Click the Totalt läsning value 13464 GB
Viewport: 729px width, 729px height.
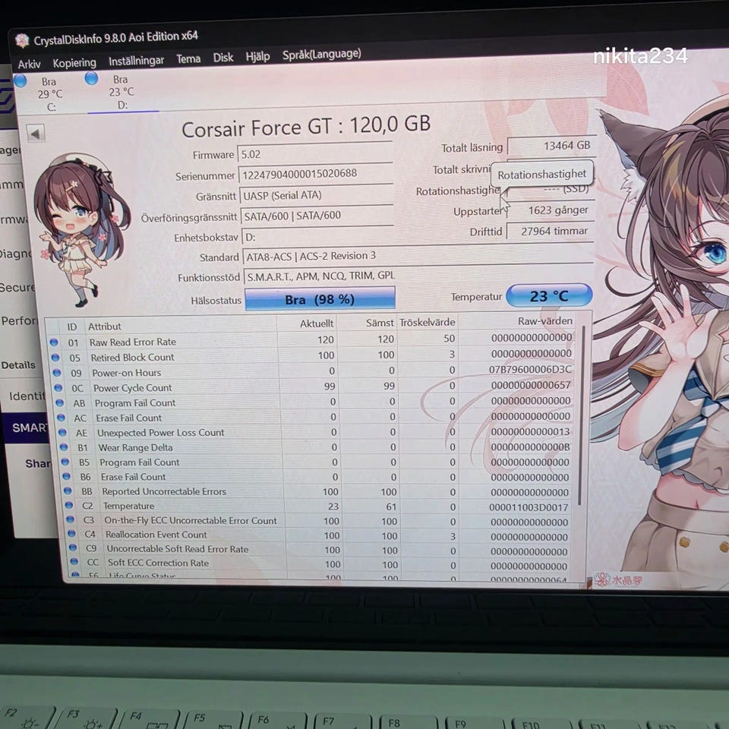click(551, 146)
